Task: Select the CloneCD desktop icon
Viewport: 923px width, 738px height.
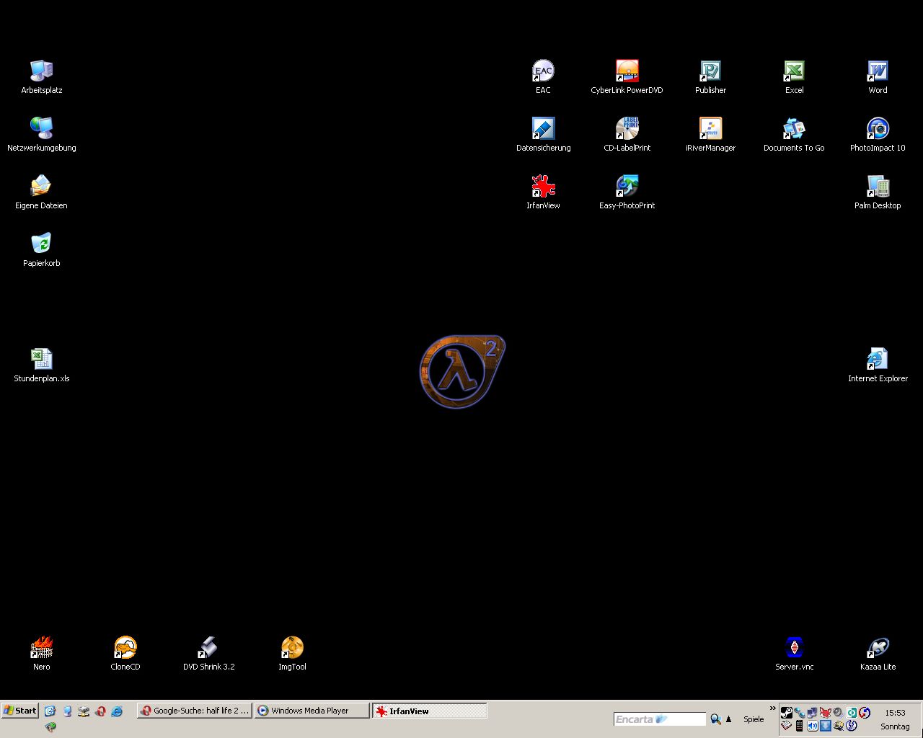Action: tap(125, 648)
